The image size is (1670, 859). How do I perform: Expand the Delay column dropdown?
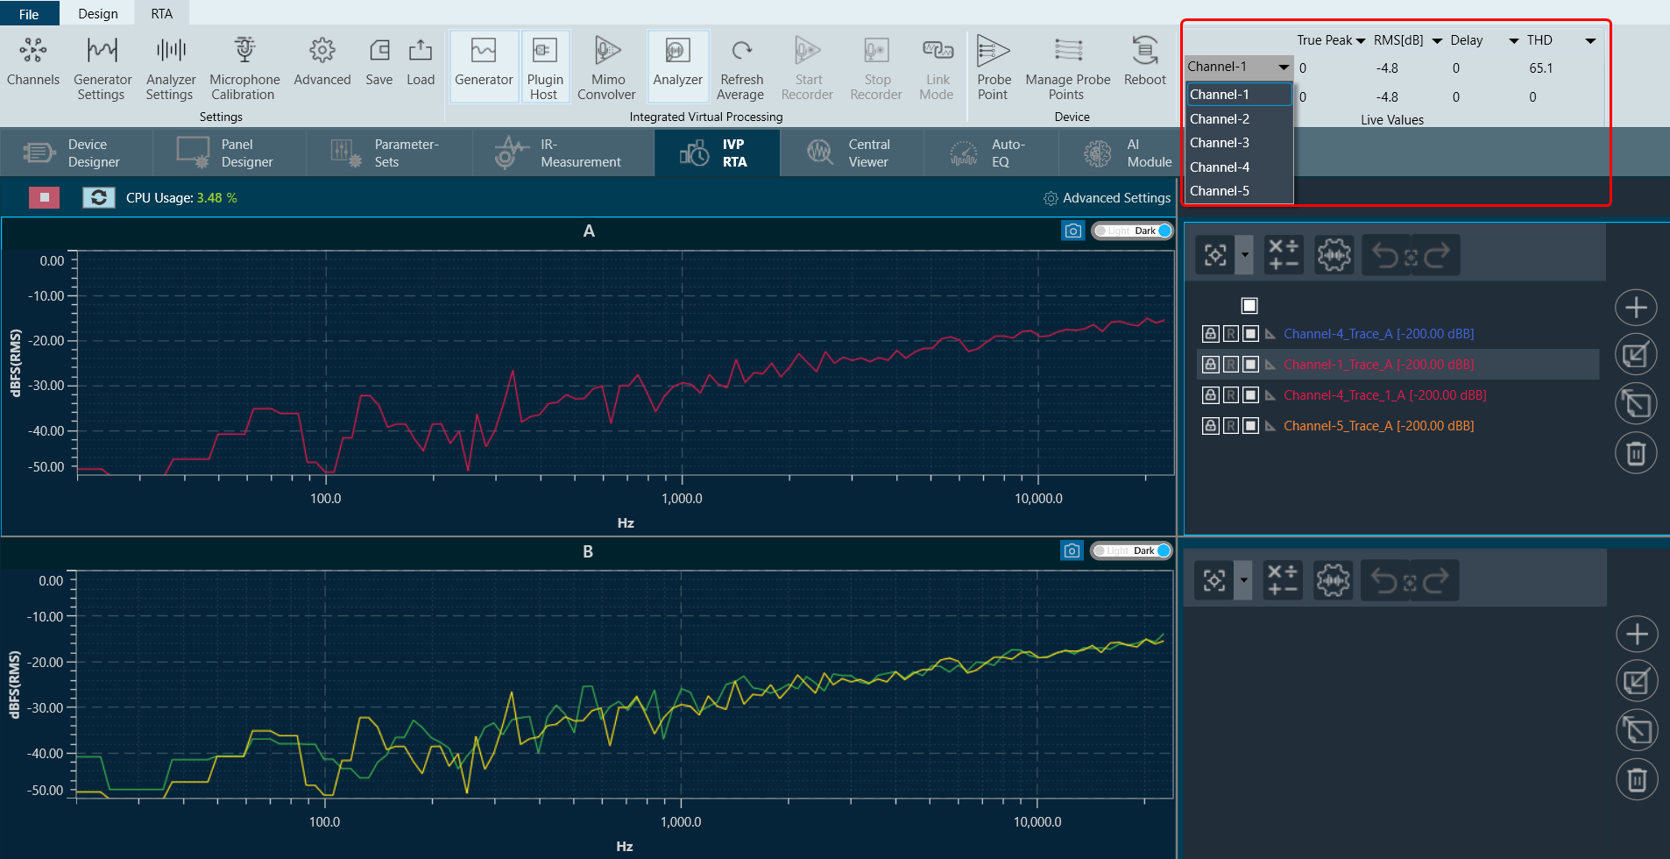click(1513, 41)
